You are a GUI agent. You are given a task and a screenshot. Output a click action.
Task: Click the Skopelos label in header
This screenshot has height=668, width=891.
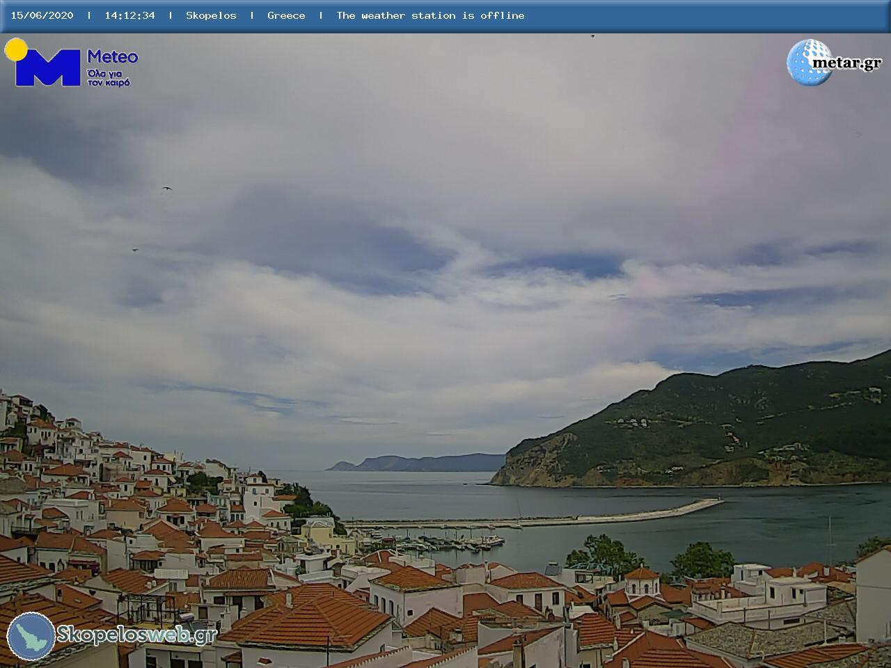211,15
